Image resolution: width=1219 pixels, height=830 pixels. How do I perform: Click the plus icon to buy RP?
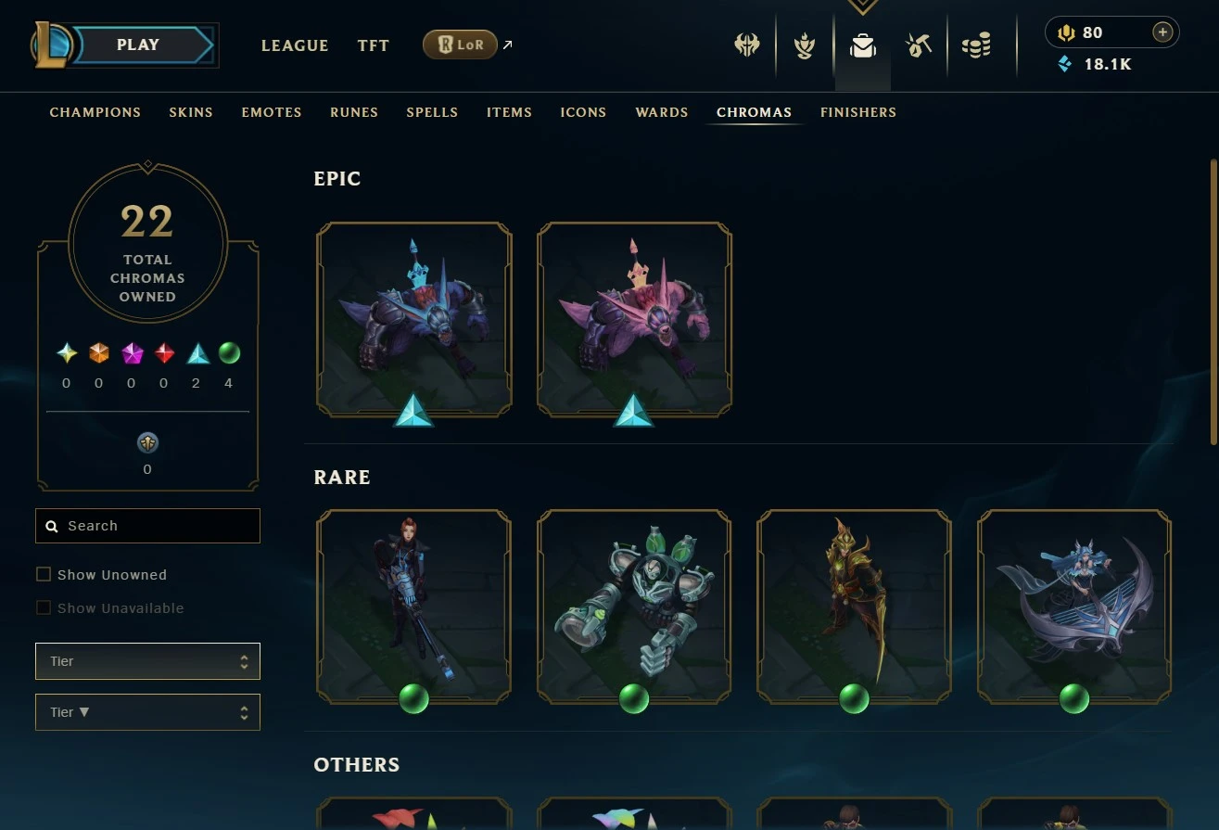[1162, 32]
